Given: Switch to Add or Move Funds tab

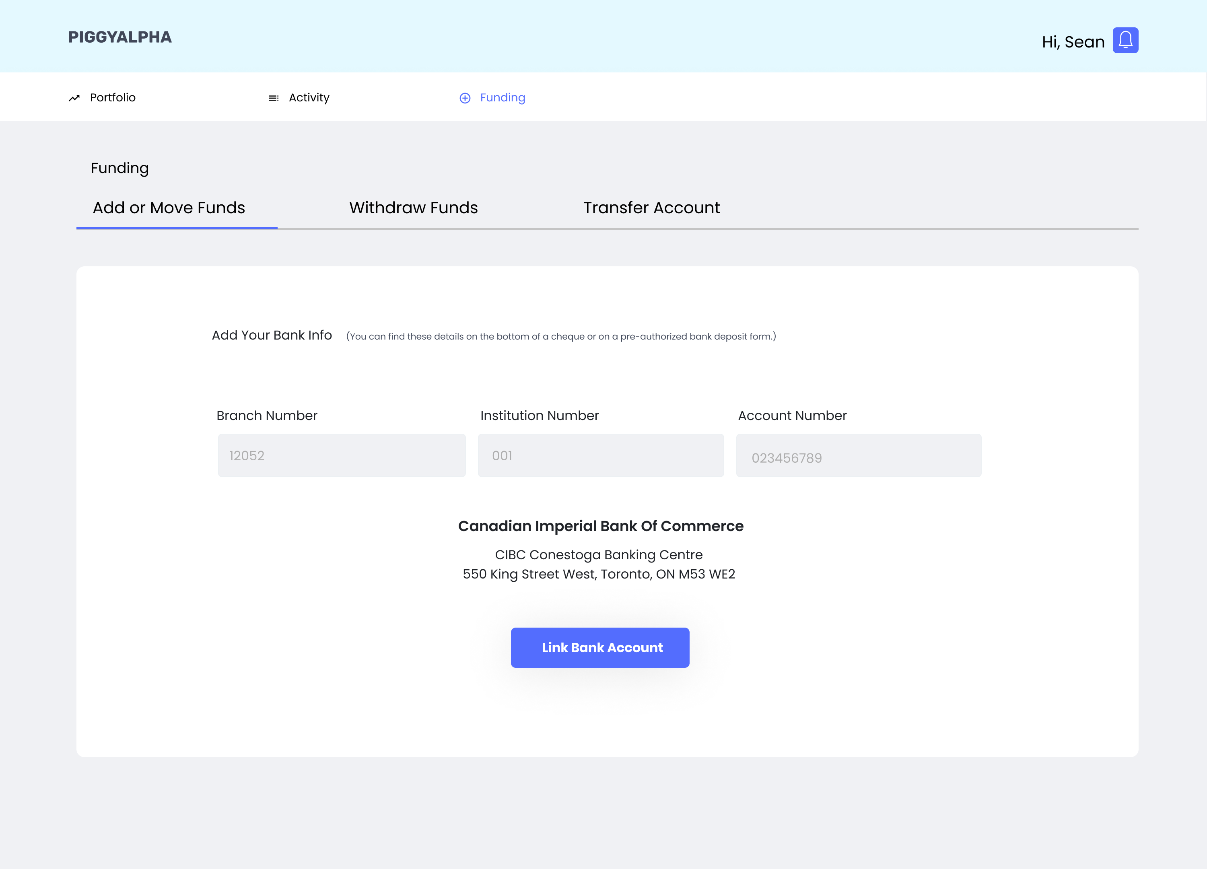Looking at the screenshot, I should point(169,208).
